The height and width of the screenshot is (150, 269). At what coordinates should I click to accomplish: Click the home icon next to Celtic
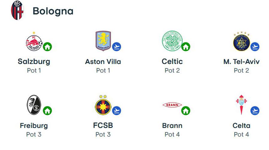point(186,47)
